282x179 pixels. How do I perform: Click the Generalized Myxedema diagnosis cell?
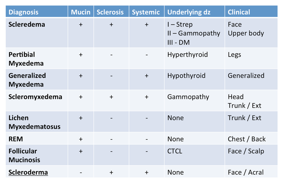coord(37,80)
